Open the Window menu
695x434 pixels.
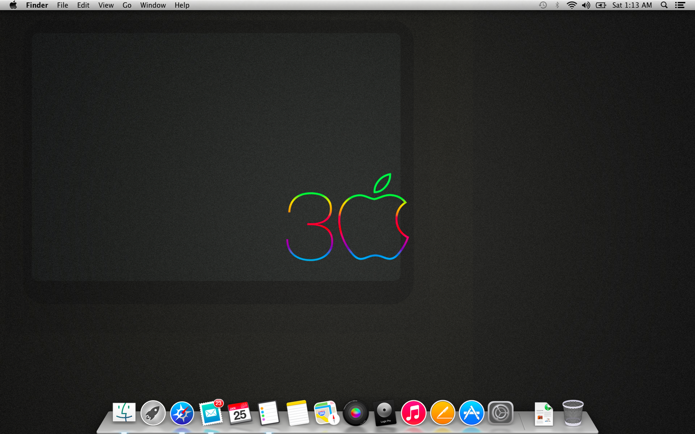click(x=153, y=5)
